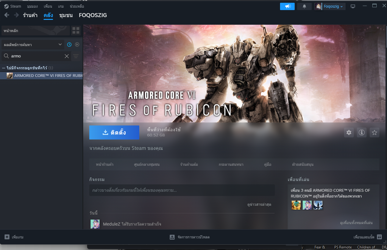This screenshot has height=250, width=387.
Task: Open the notifications bell
Action: pyautogui.click(x=304, y=6)
